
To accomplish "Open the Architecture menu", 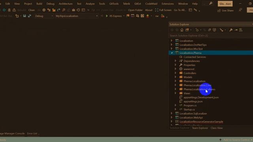I will tap(66, 4).
